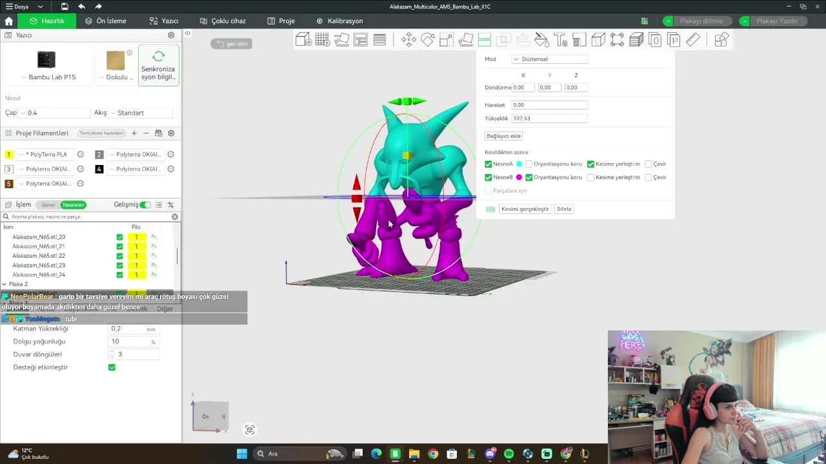
Task: Open printer settings gear icon
Action: [x=171, y=35]
